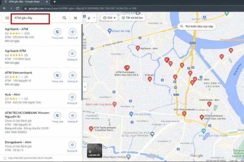244x162 pixels.
Task: Open a new browser tab
Action: tap(55, 2)
